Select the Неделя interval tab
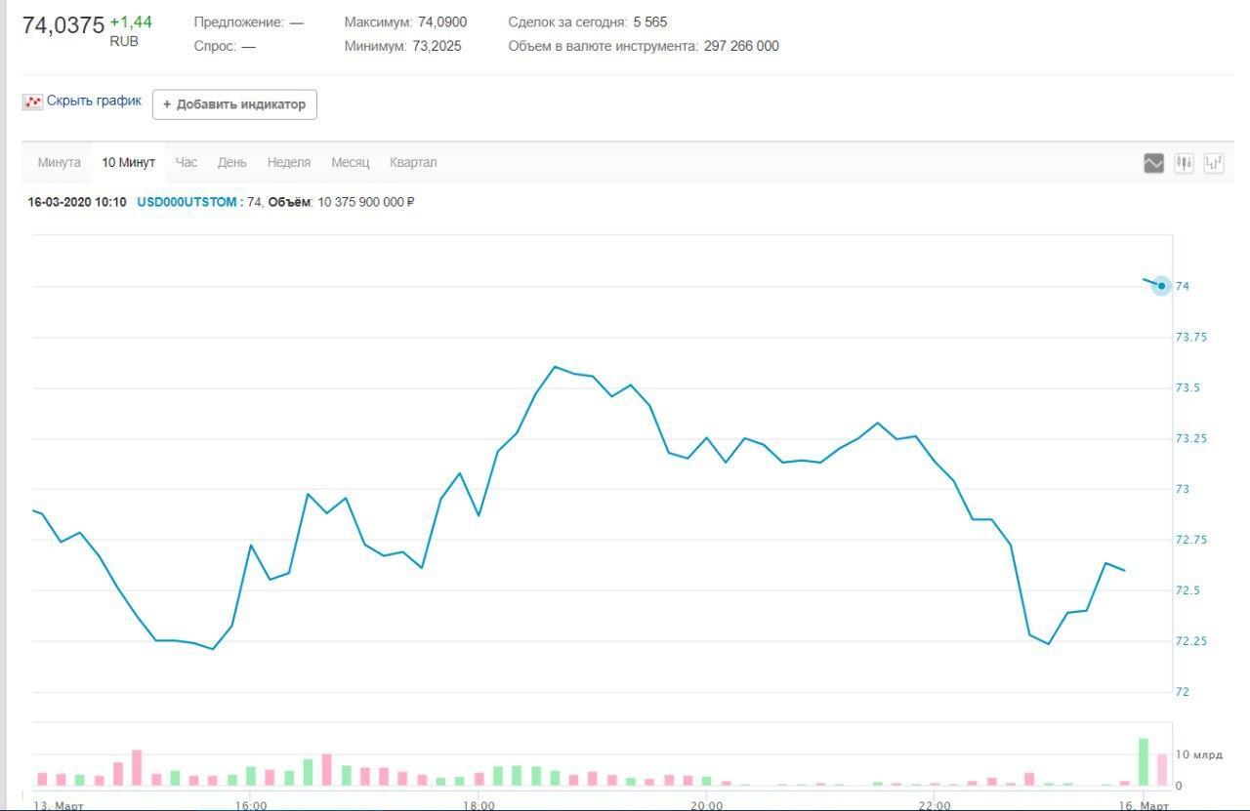The image size is (1250, 811). (x=289, y=163)
